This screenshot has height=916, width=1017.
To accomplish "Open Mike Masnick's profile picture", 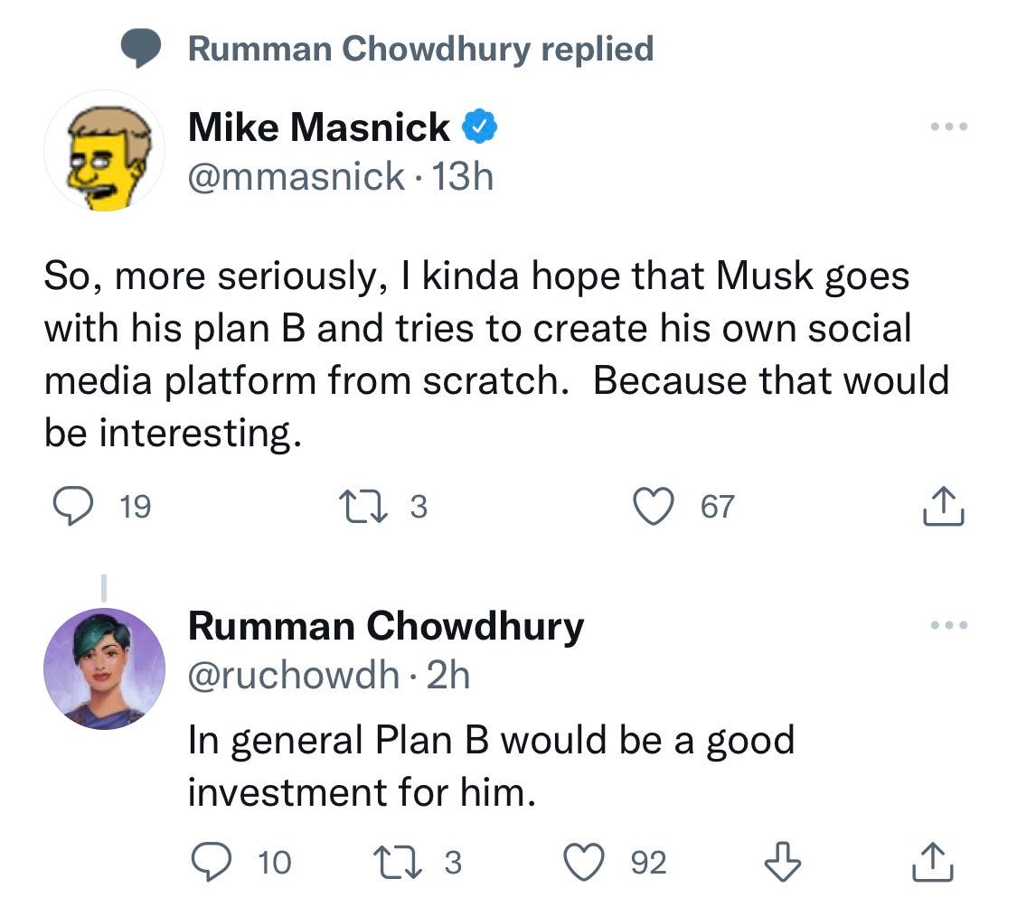I will (x=104, y=151).
